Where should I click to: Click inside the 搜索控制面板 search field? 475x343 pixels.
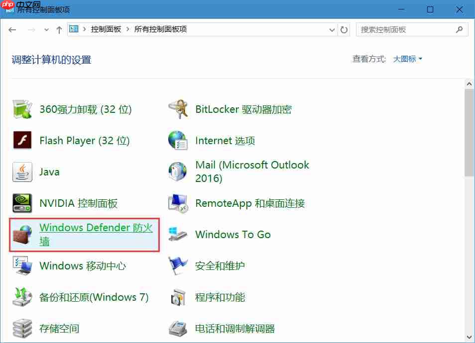tap(403, 29)
